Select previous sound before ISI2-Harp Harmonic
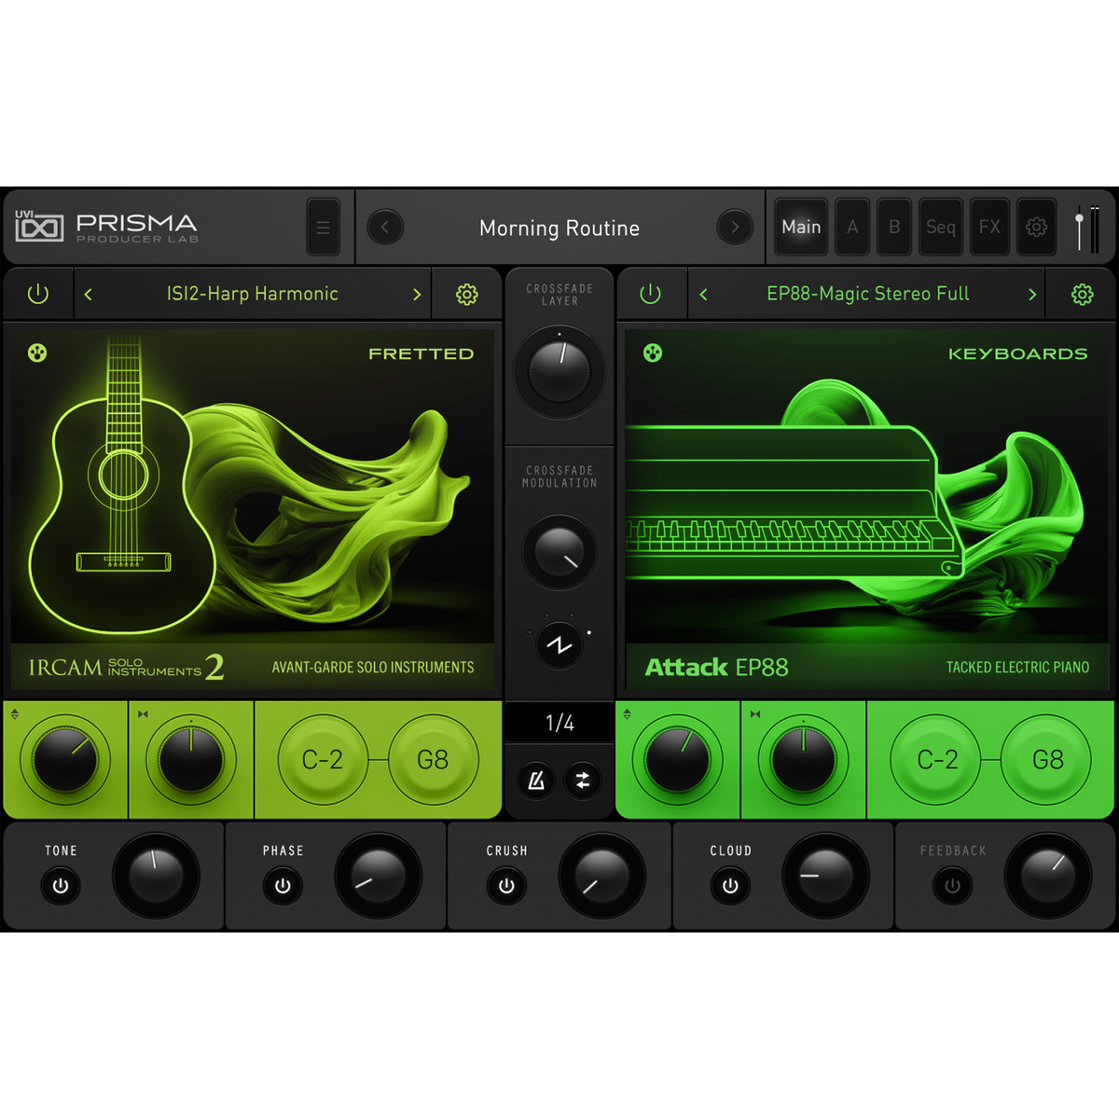 [x=89, y=295]
